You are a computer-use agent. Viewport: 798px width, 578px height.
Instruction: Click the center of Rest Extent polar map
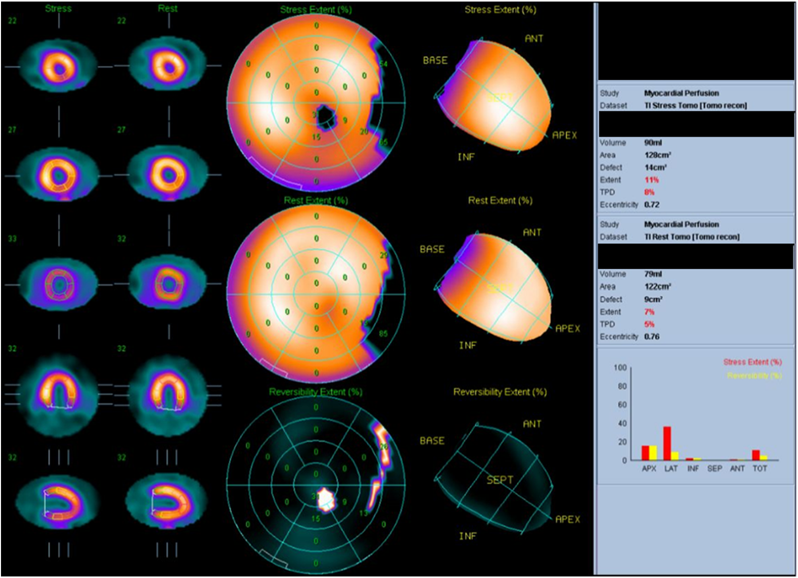point(316,294)
